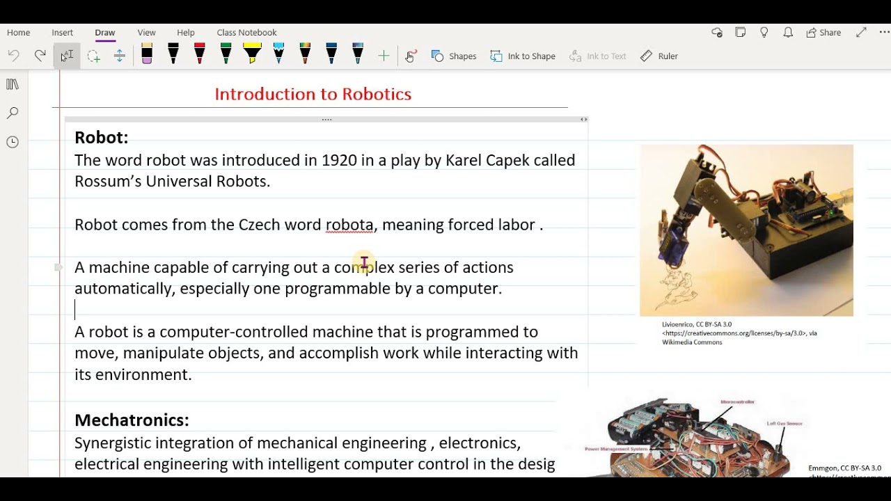Select the green pen

point(226,54)
